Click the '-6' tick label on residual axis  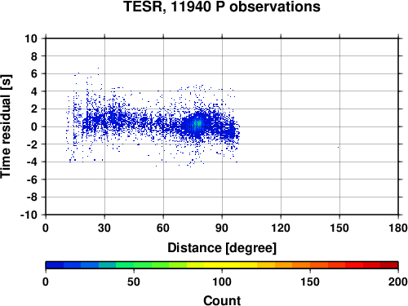32,180
